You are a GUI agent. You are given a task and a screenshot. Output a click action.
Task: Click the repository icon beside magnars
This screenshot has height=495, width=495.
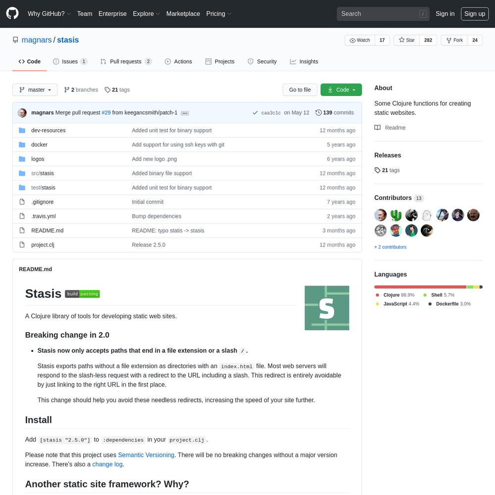(15, 40)
